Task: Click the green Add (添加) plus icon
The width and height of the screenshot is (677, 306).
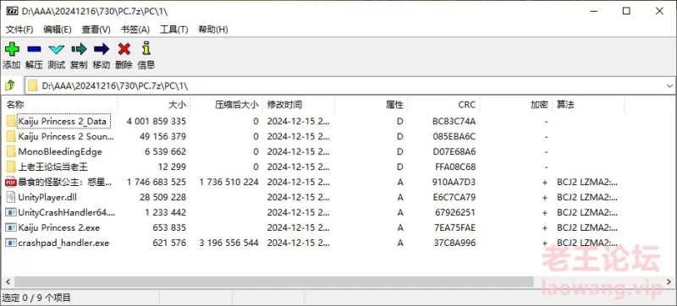Action: pyautogui.click(x=12, y=49)
